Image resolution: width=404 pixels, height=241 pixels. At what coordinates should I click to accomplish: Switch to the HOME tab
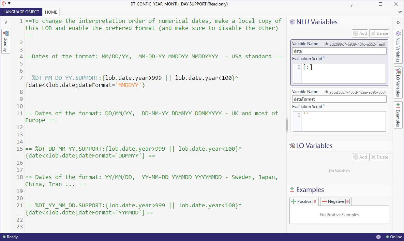coord(51,12)
